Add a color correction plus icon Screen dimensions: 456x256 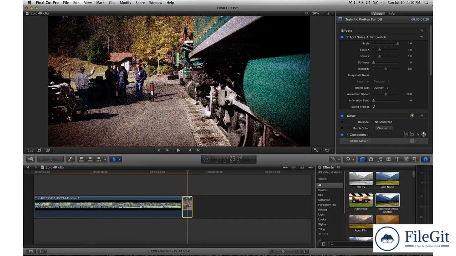click(412, 116)
